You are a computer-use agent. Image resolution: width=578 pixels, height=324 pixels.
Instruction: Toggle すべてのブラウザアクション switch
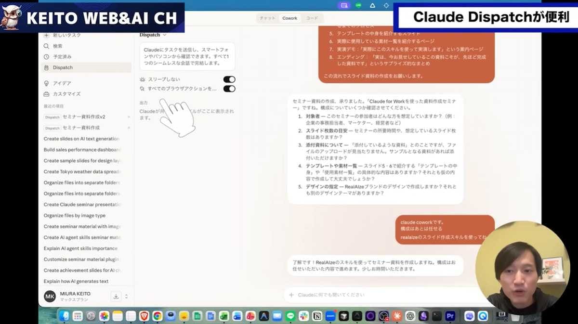229,89
